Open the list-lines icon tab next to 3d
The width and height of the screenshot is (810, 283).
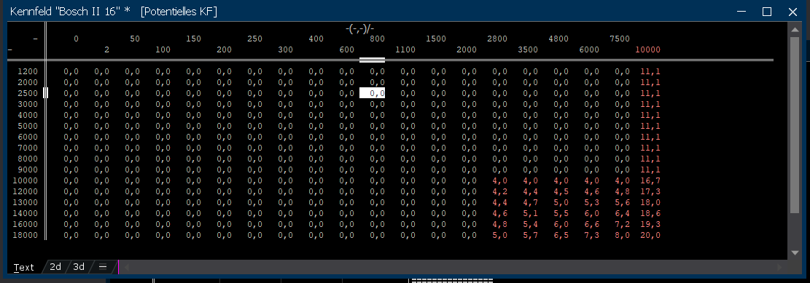102,266
